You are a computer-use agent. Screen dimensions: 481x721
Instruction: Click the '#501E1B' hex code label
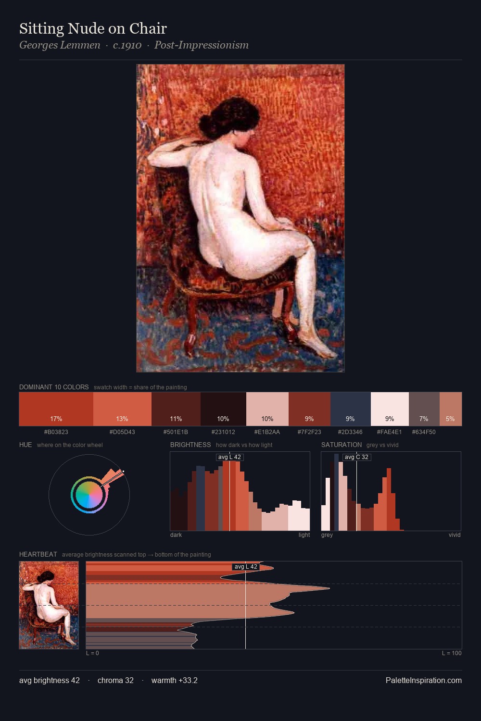(x=176, y=432)
